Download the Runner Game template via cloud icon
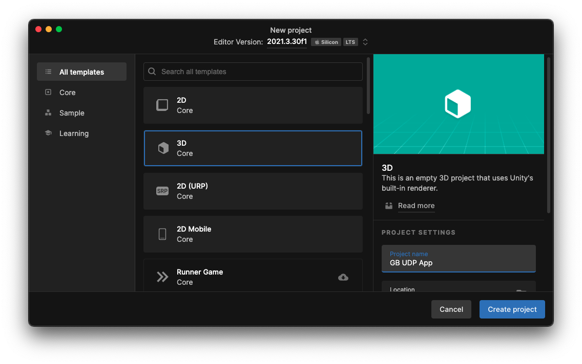 343,277
